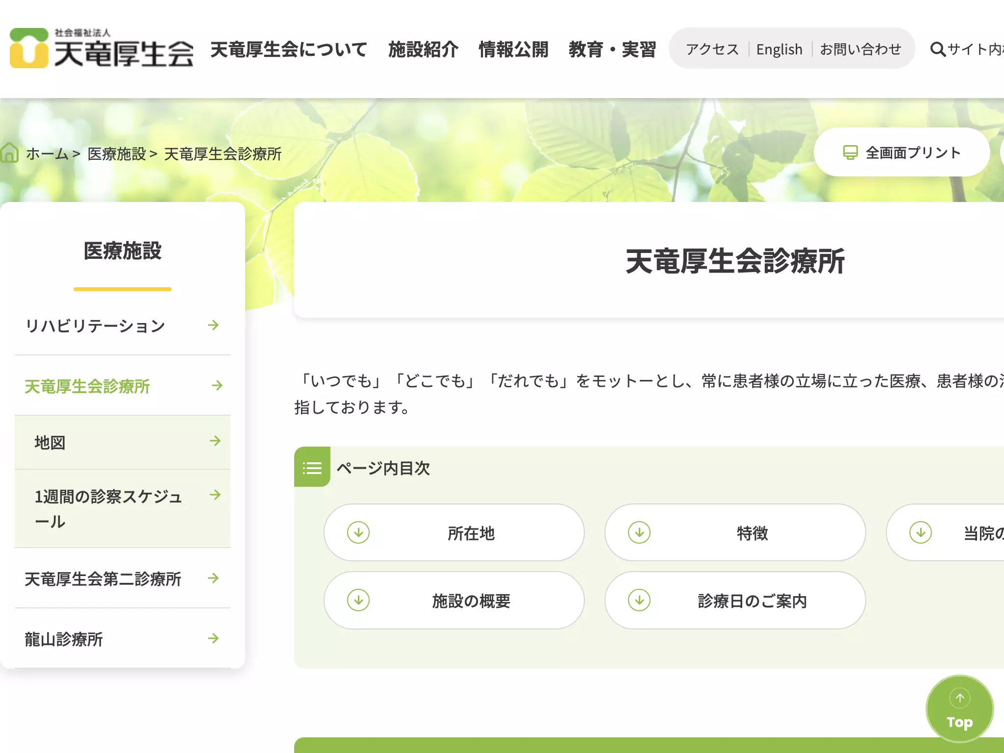1004x753 pixels.
Task: Click arrow icon next to 1週間の診察スケジュール
Action: (x=215, y=495)
